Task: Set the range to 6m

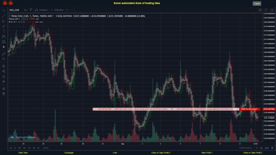Action: tap(20, 148)
